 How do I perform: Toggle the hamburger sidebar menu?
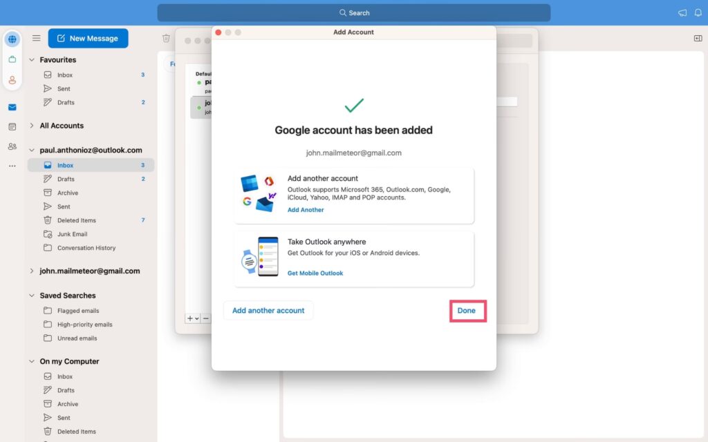coord(36,39)
